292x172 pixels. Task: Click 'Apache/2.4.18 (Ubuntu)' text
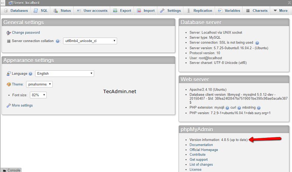208,90
